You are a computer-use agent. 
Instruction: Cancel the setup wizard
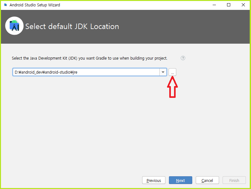(x=207, y=180)
